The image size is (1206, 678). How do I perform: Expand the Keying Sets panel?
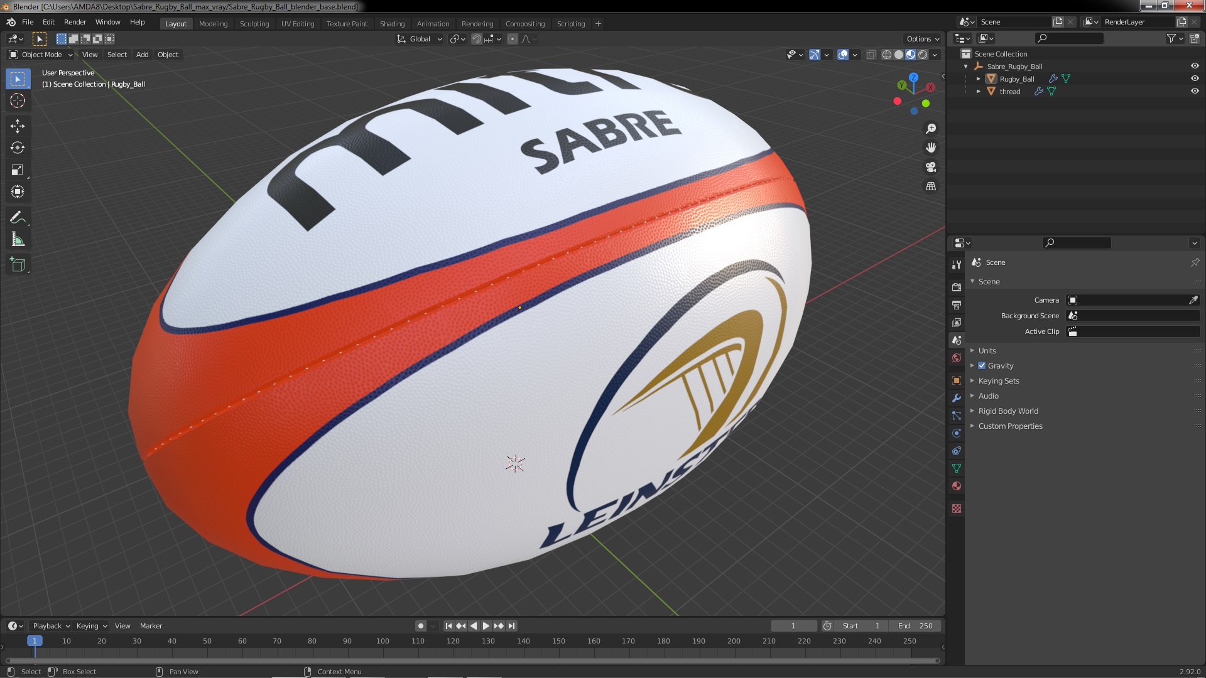pos(998,380)
